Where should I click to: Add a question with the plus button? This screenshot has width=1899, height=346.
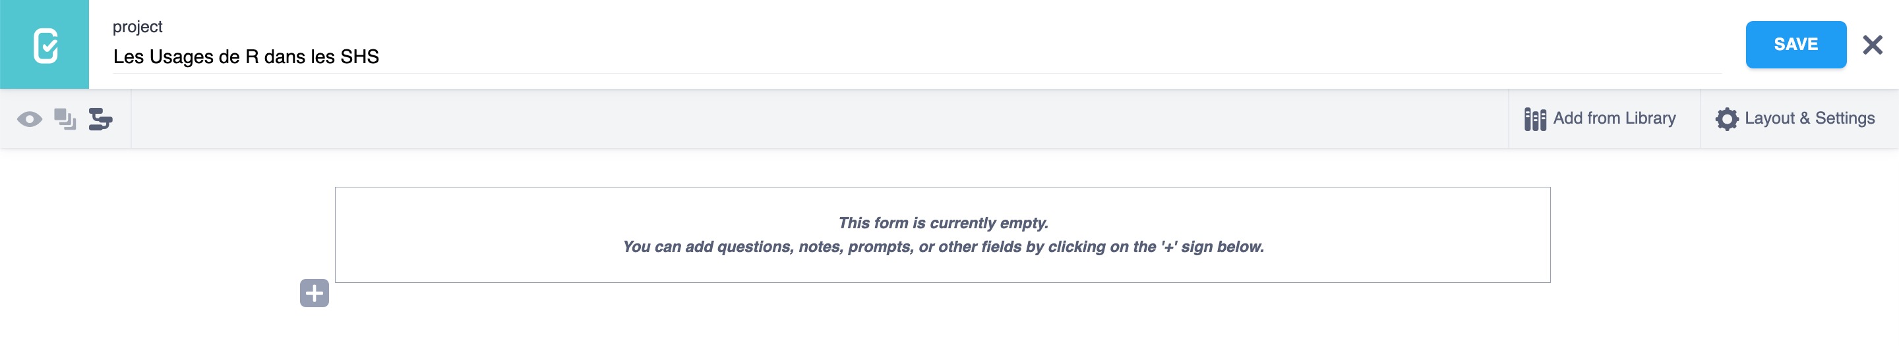click(314, 294)
